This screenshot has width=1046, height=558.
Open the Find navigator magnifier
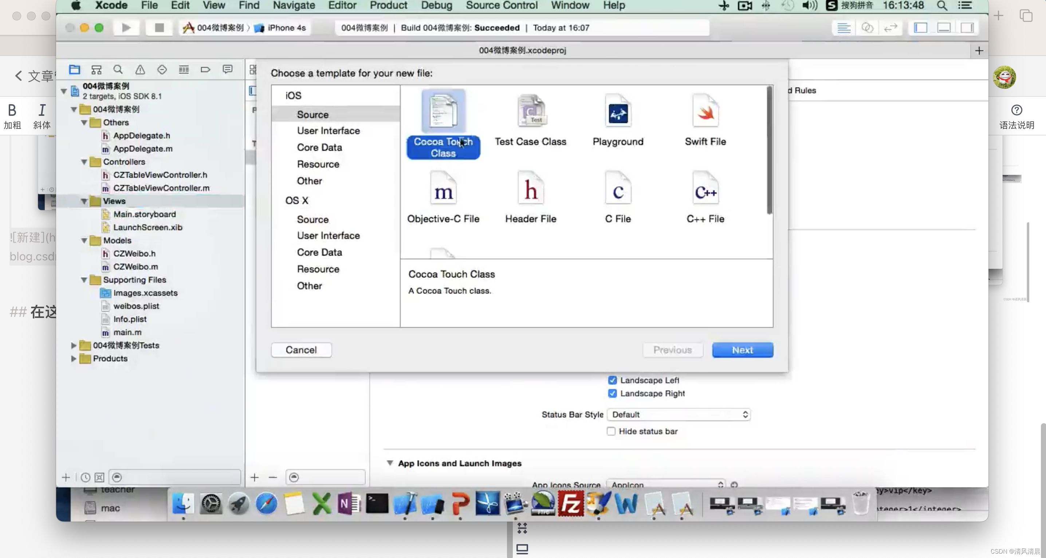118,70
